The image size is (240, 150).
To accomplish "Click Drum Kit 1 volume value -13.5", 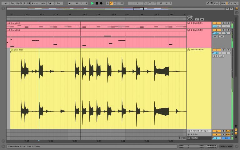I will pos(217,26).
